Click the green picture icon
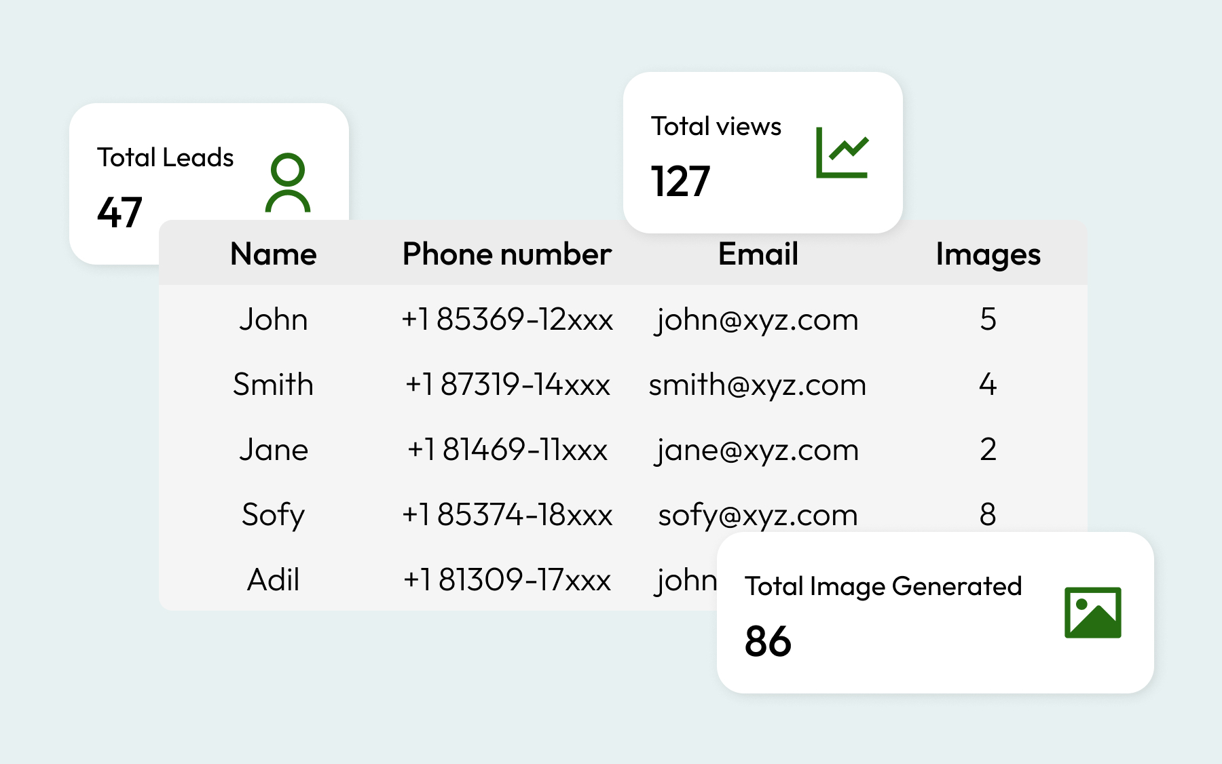Screen dimensions: 1222x764 tap(1092, 613)
